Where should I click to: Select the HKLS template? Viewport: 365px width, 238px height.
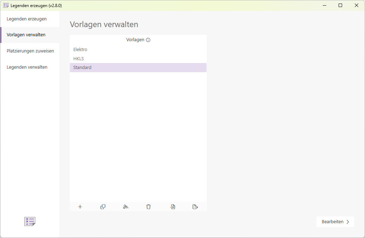coord(79,58)
